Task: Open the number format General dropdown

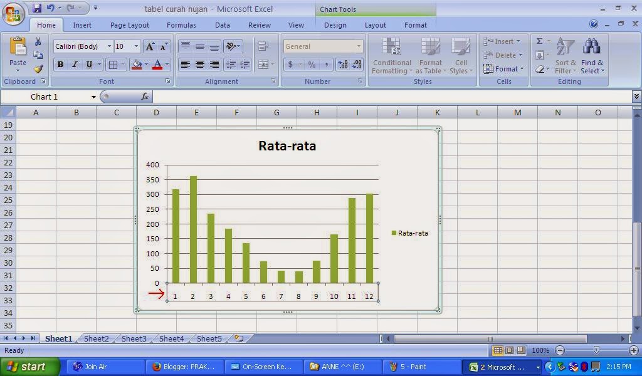Action: pos(359,46)
